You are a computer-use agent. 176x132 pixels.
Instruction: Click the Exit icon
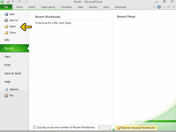6,95
